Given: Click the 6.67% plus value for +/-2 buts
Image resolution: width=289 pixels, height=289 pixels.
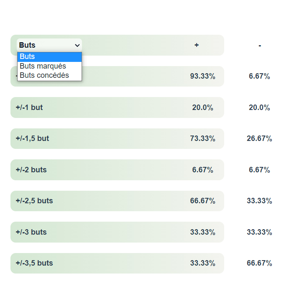Looking at the screenshot, I should point(202,170).
